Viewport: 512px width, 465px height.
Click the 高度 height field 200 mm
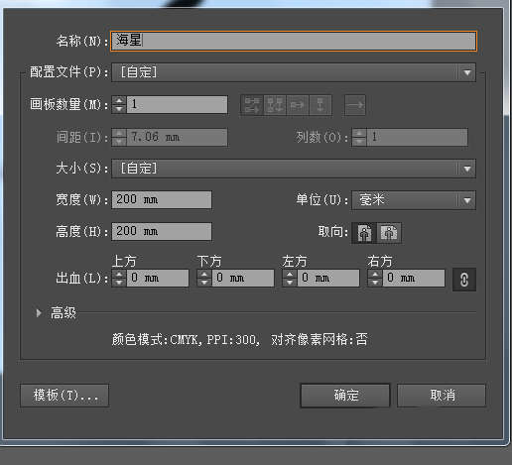coord(162,231)
